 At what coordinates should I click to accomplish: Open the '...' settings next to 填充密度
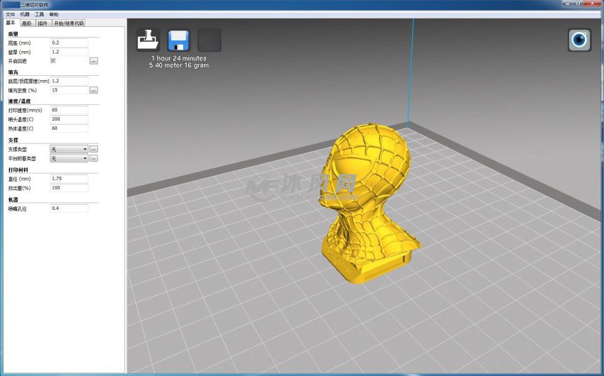click(x=93, y=90)
